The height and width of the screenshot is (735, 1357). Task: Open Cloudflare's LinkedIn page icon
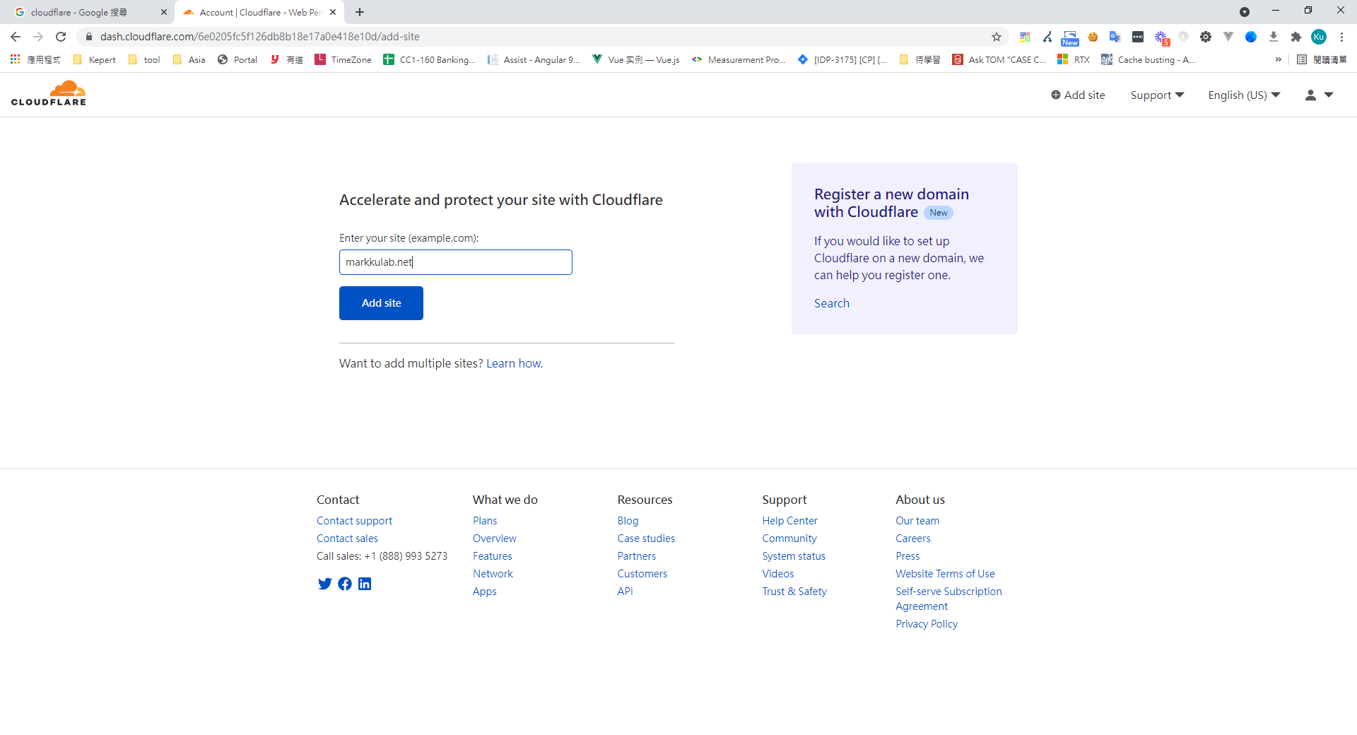point(365,584)
